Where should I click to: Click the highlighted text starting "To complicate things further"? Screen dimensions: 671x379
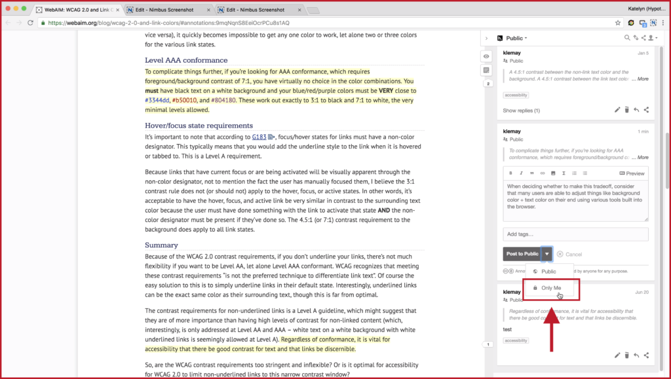tap(279, 90)
